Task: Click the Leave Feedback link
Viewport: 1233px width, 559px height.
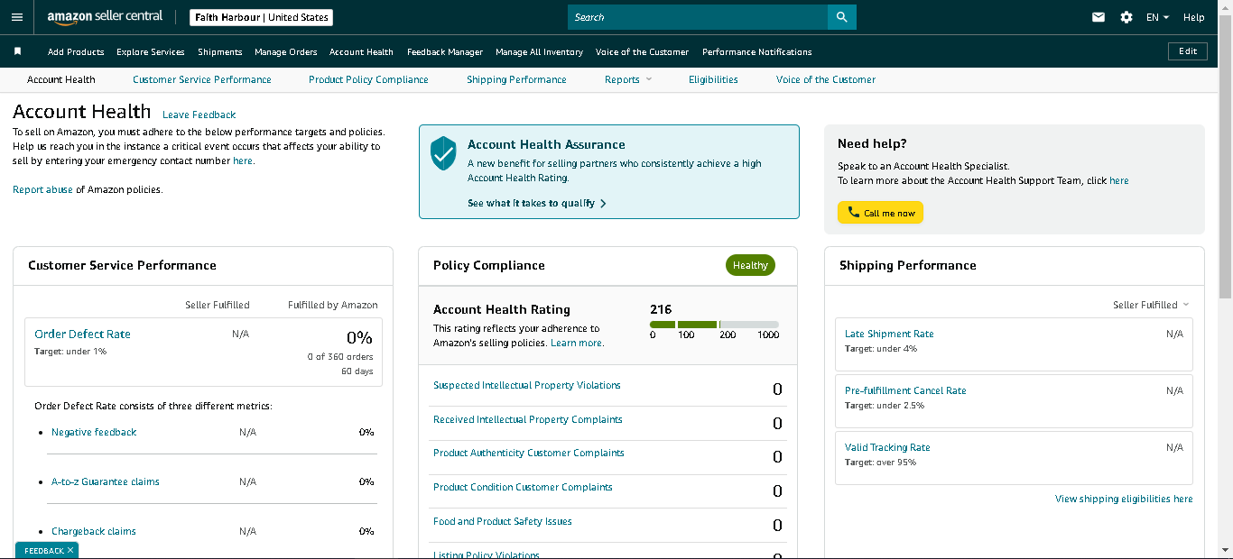Action: (x=199, y=115)
